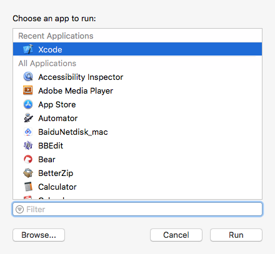Focus the Filter search field
The width and height of the screenshot is (275, 254).
(x=137, y=209)
